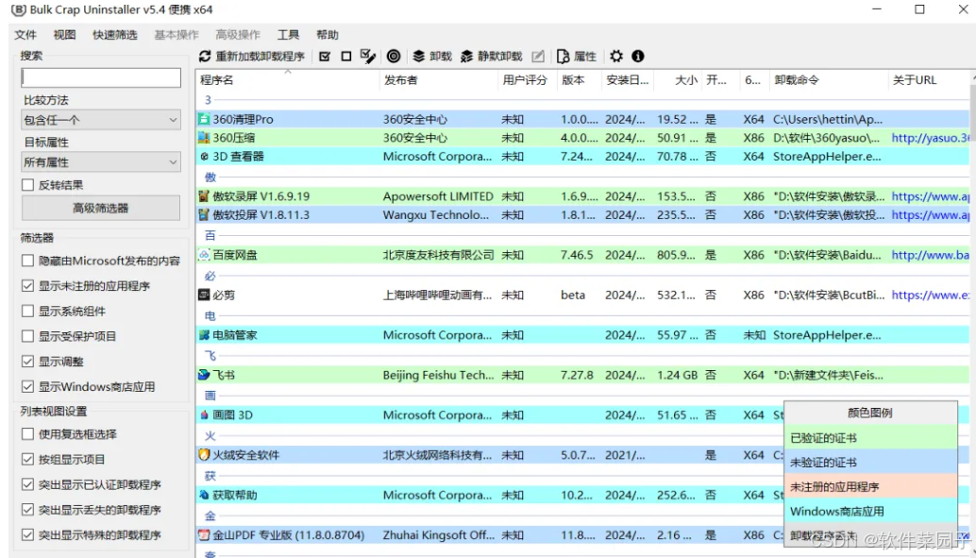Screen dimensions: 976x558
Task: Enable 反转结果 checkbox
Action: coord(27,185)
